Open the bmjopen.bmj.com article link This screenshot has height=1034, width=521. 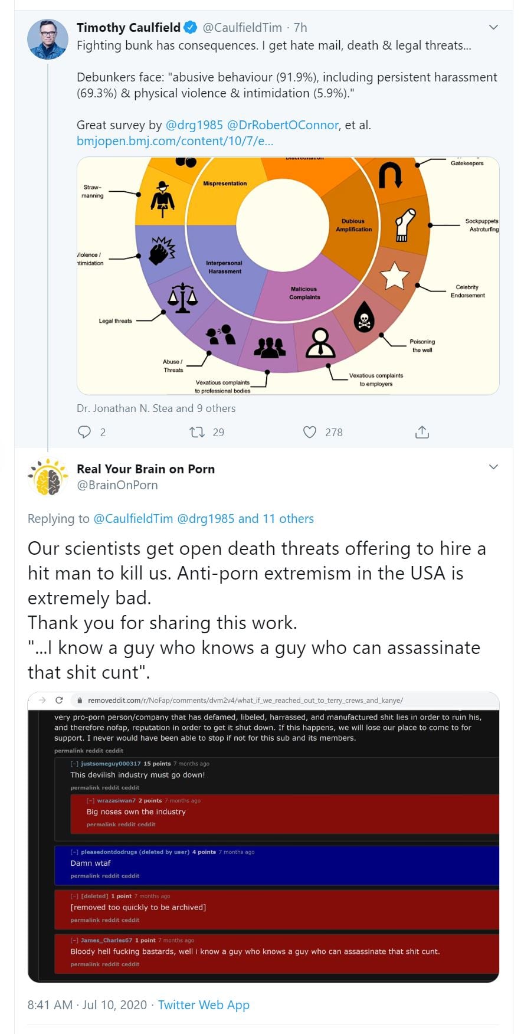175,141
